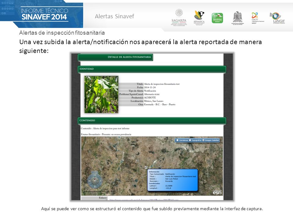Screen dimensions: 293x219
Task: Click the 'Estatus fitosanitario' status line
Action: [106, 134]
